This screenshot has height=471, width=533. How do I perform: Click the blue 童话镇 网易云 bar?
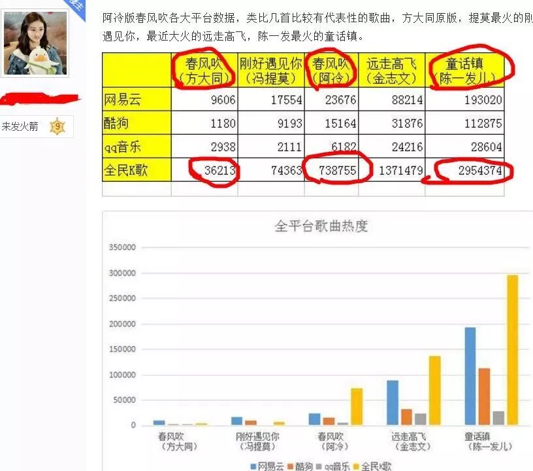pos(470,376)
